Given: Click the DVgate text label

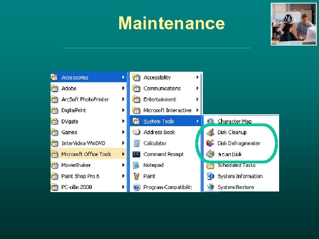Looking at the screenshot, I should (70, 122).
